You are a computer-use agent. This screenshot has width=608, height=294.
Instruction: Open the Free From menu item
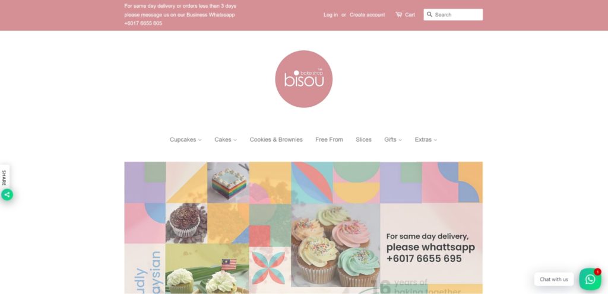(x=329, y=140)
